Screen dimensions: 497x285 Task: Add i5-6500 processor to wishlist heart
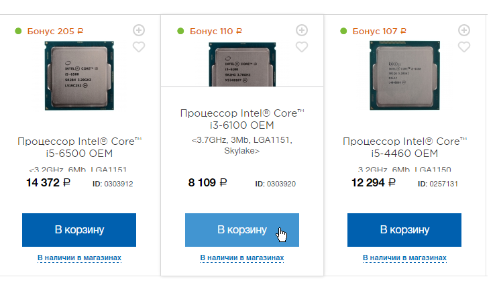[x=139, y=47]
